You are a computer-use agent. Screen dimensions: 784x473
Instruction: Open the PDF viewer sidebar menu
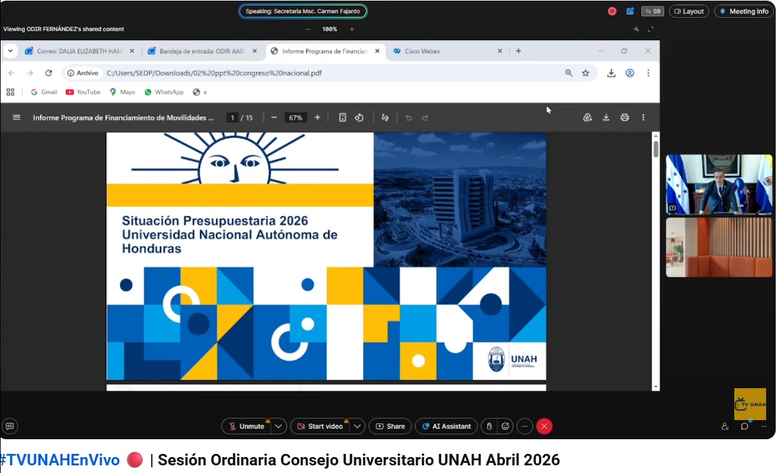pyautogui.click(x=17, y=117)
